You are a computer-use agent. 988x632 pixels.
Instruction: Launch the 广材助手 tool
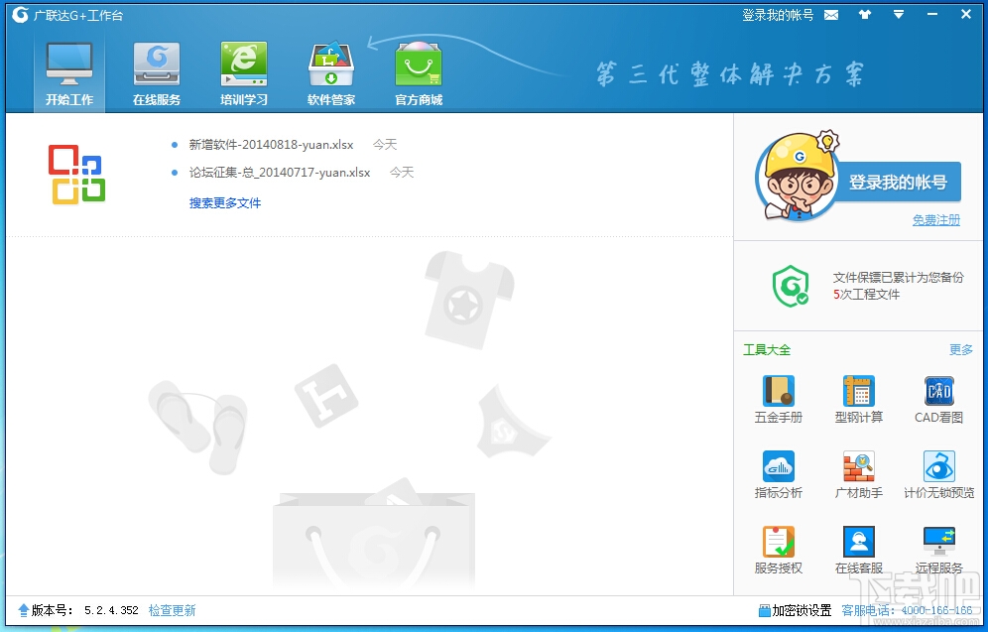[x=858, y=475]
